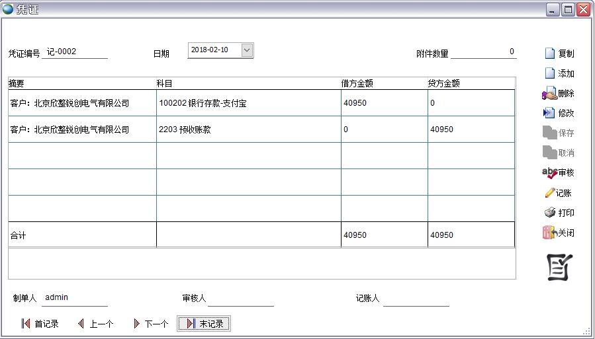
Task: Select the 修改 (Modify) icon
Action: point(548,113)
